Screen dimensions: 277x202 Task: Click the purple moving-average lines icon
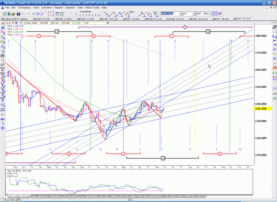[x=43, y=14]
